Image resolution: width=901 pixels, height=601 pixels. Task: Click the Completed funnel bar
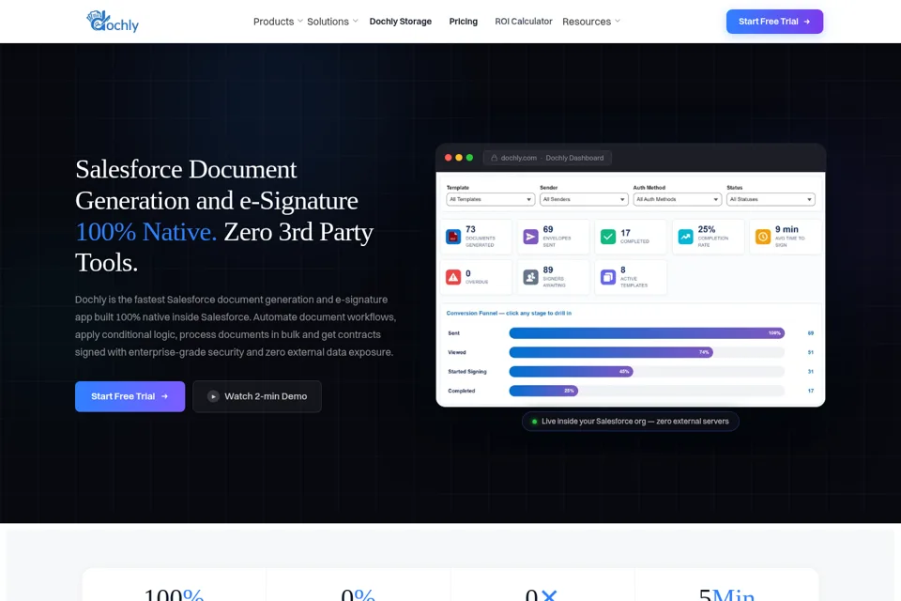(x=543, y=391)
